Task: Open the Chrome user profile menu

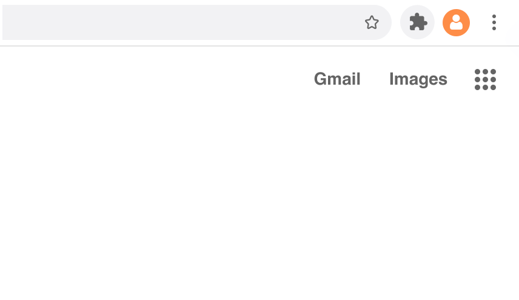Action: (x=456, y=23)
